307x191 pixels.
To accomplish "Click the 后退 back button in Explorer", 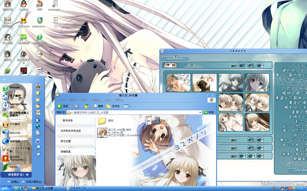I will click(x=63, y=106).
